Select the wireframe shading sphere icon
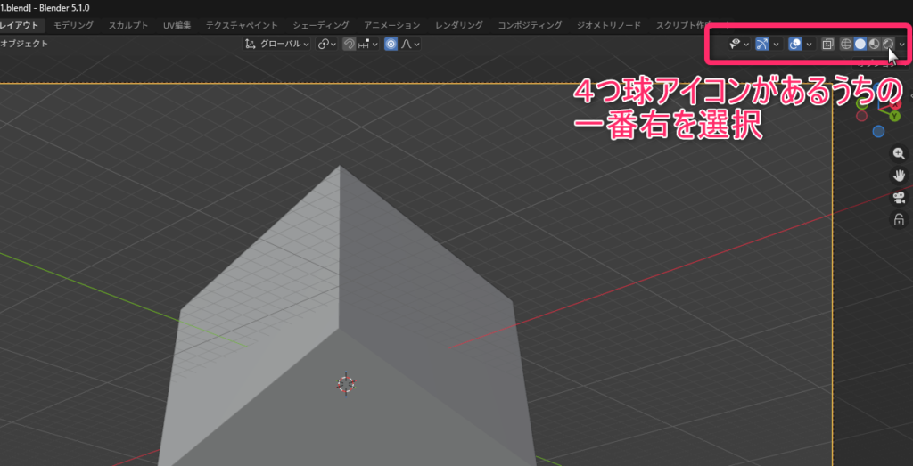This screenshot has width=913, height=466. 846,44
